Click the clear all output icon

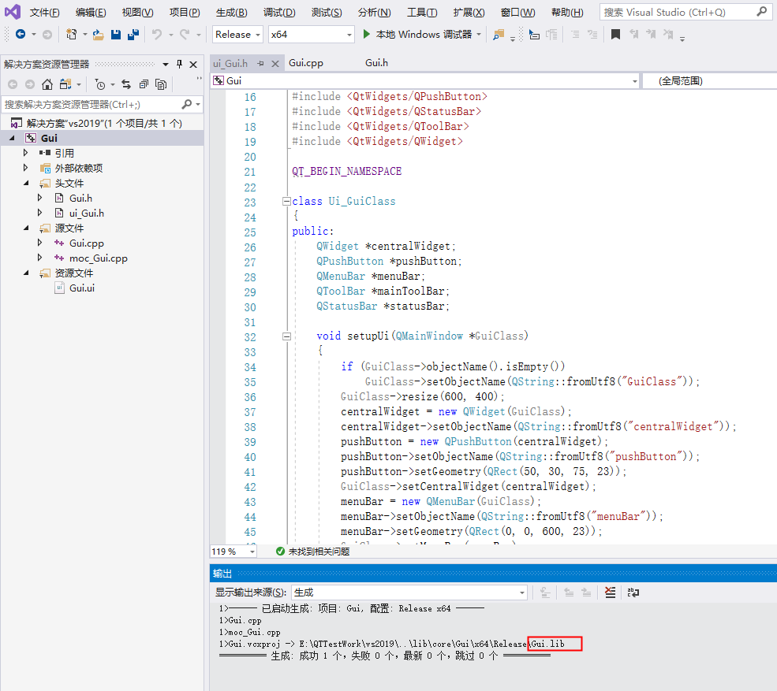611,593
